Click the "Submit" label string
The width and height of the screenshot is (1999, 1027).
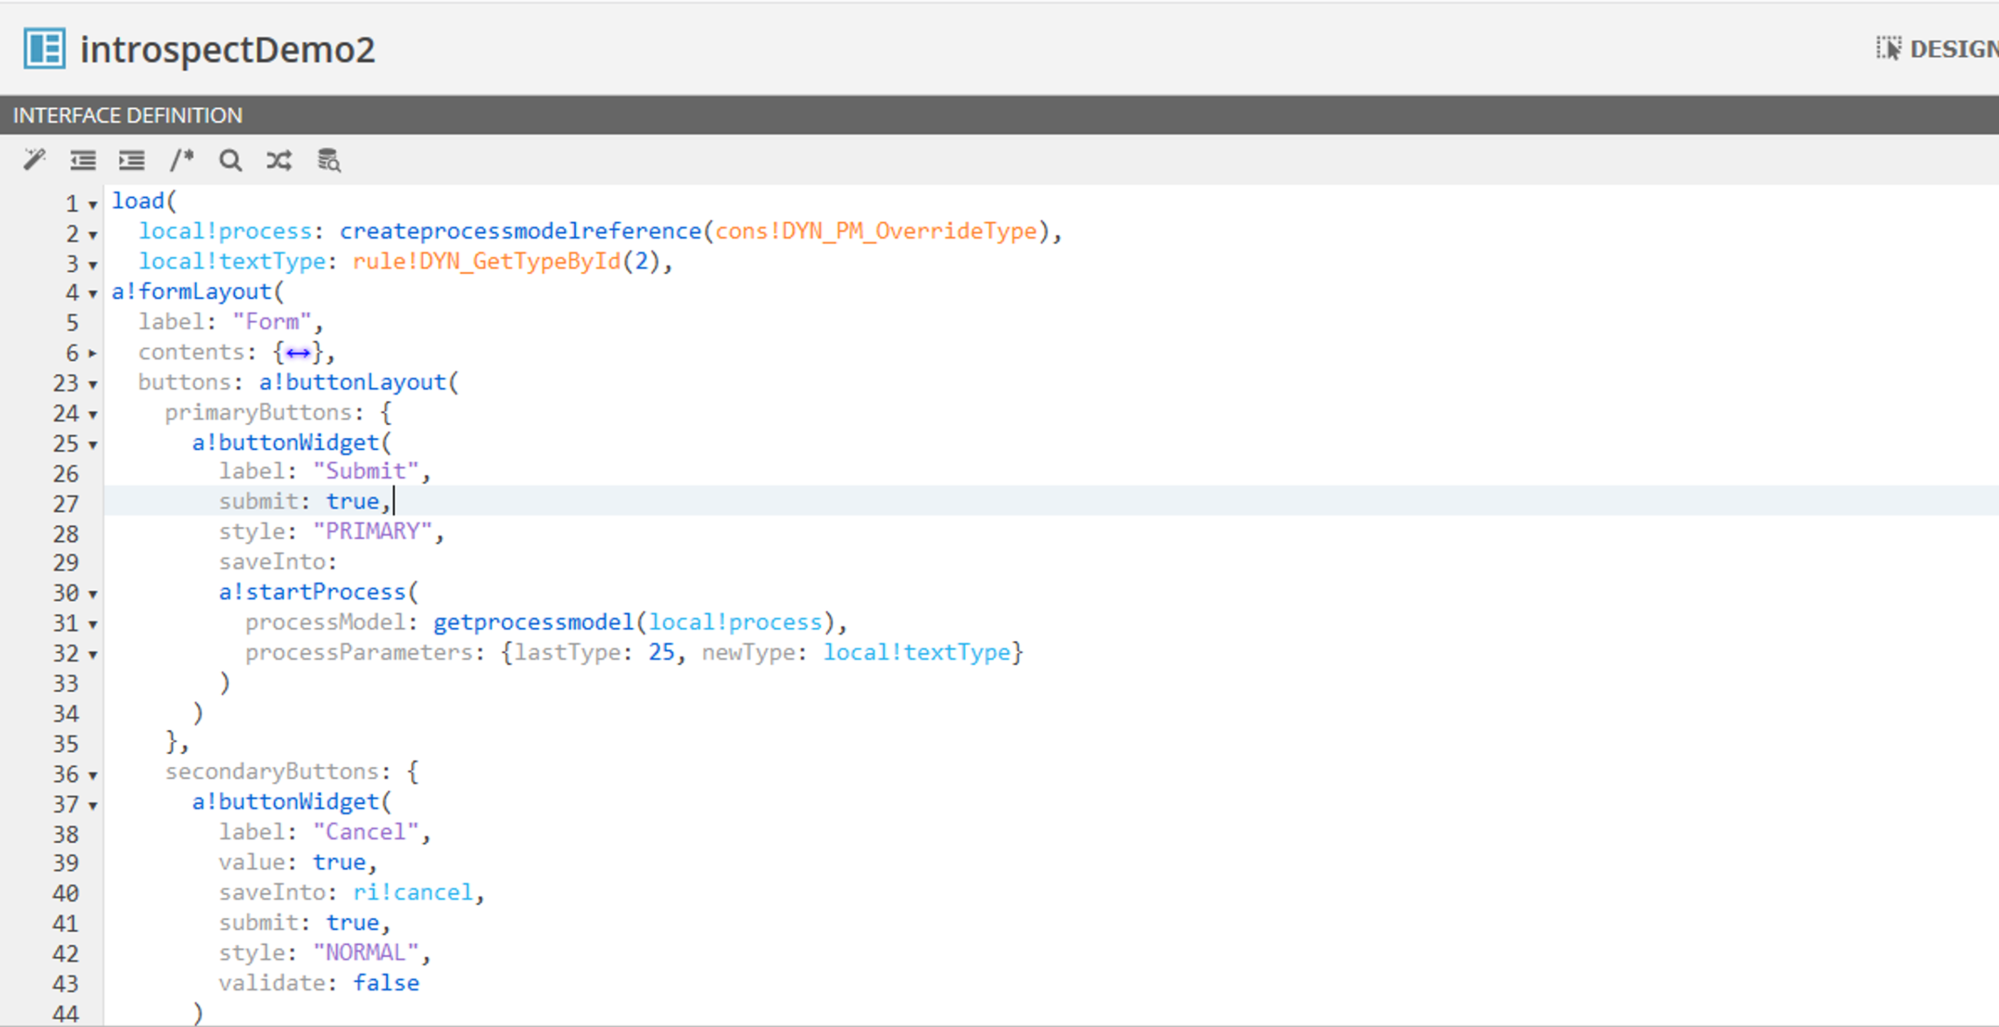pyautogui.click(x=365, y=471)
